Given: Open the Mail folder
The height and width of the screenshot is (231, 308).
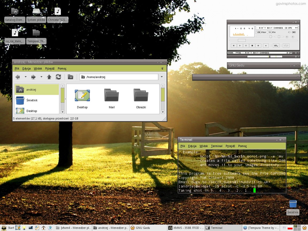Looking at the screenshot, I should [111, 99].
